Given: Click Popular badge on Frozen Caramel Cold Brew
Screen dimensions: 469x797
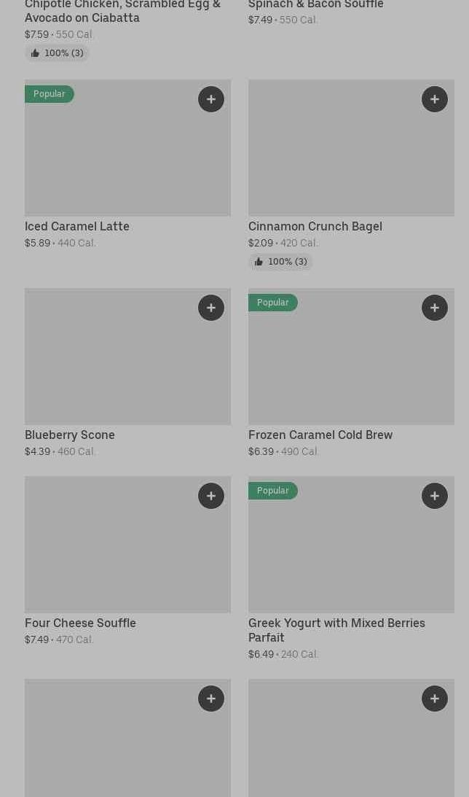Looking at the screenshot, I should click(x=272, y=303).
